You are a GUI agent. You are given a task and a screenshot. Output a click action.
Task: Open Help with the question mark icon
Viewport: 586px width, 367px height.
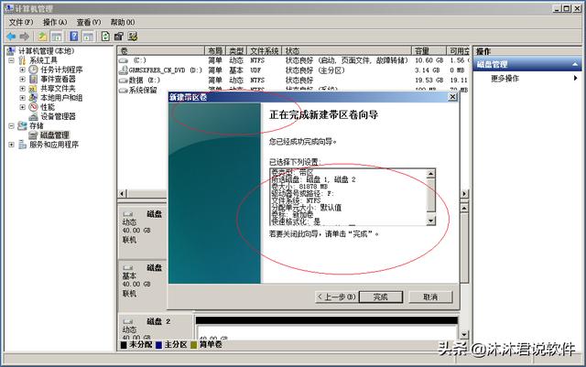74,37
